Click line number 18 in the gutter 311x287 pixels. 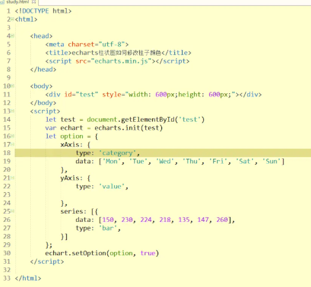point(6,153)
